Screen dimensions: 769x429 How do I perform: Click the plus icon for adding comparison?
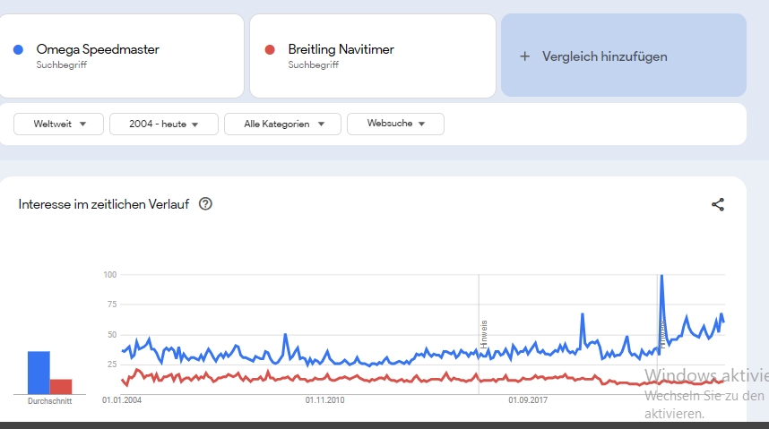click(525, 56)
